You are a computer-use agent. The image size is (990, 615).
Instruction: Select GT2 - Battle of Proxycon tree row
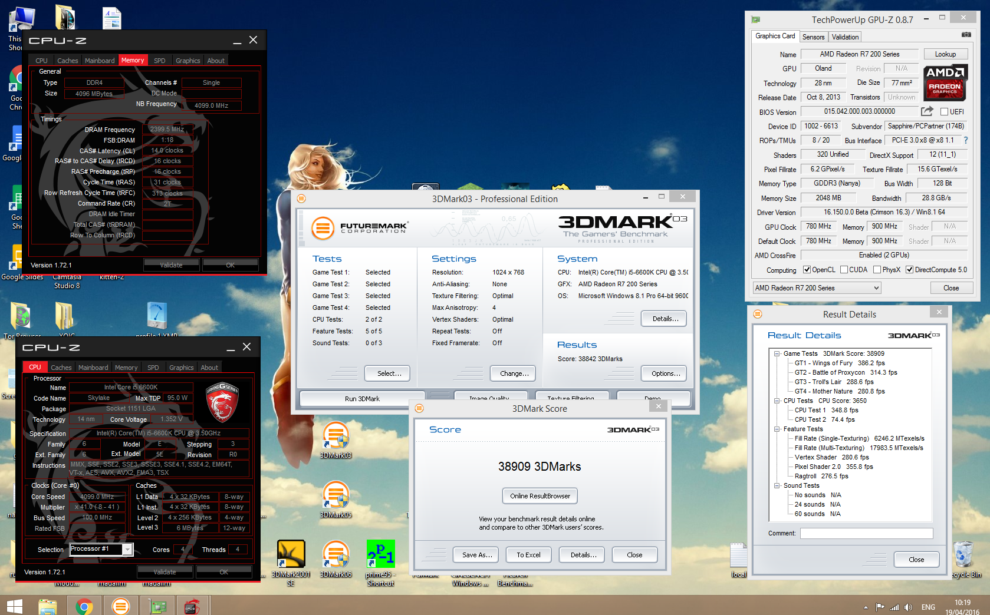(846, 373)
